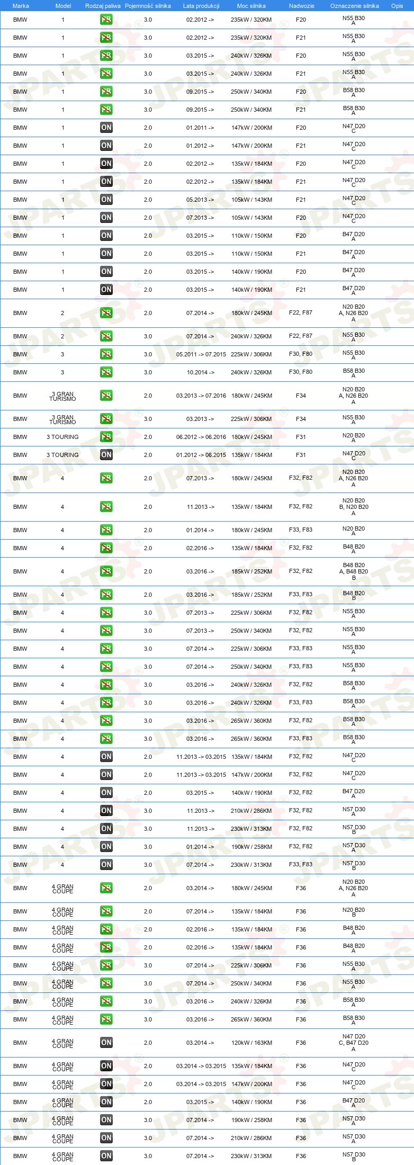
Task: Select the ON icon in the 05.2013 105kW F21 row
Action: point(106,200)
